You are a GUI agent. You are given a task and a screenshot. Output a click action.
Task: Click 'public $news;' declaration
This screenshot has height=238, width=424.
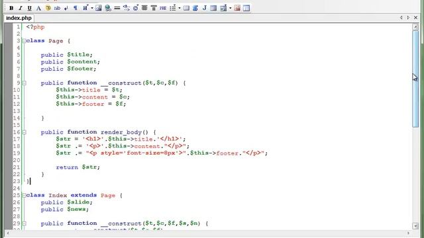tap(65, 209)
